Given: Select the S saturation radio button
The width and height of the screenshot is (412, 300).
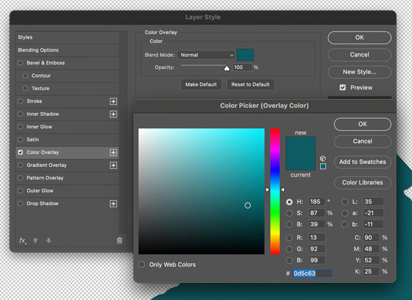Looking at the screenshot, I should click(289, 213).
